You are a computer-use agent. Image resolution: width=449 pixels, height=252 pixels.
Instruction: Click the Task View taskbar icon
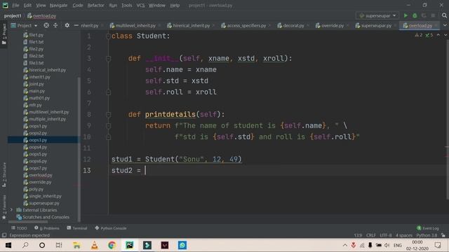pyautogui.click(x=59, y=245)
